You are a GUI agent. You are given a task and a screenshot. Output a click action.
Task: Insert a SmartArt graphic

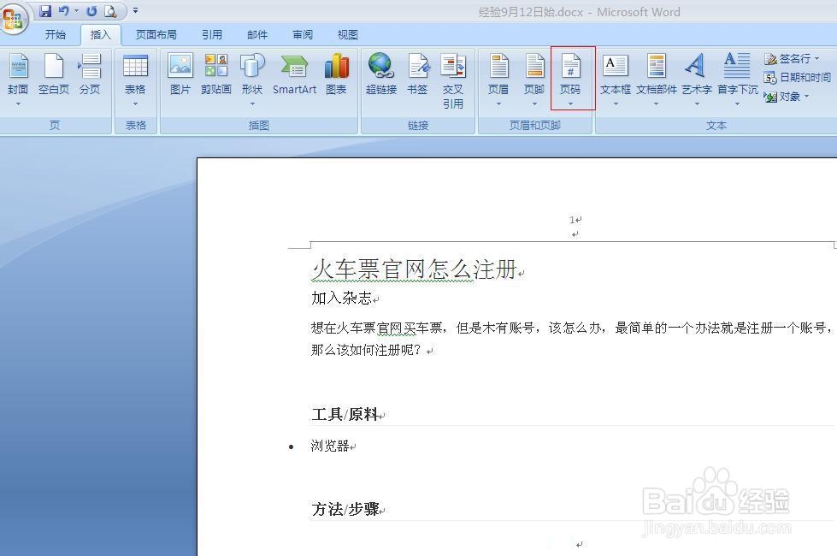294,77
